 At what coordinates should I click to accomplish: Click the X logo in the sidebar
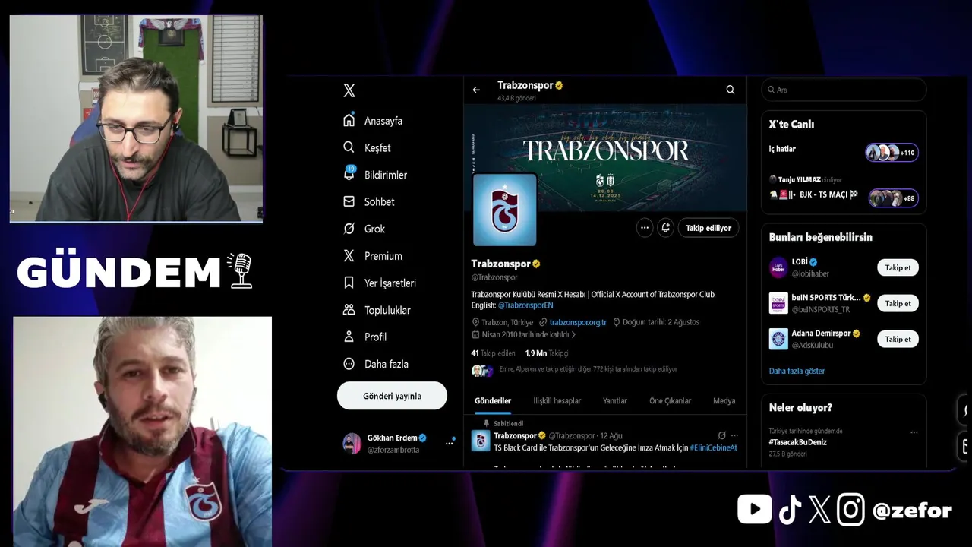pyautogui.click(x=349, y=90)
